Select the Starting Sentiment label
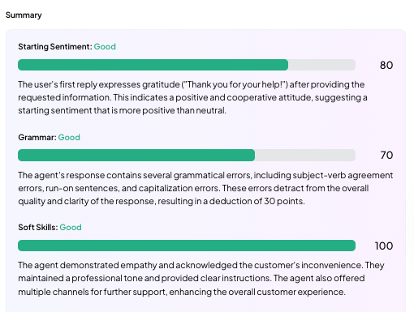Viewport: 414px width, 312px height. tap(55, 47)
